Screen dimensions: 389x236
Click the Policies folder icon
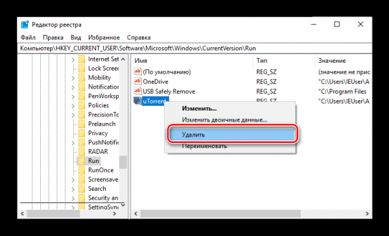point(82,105)
